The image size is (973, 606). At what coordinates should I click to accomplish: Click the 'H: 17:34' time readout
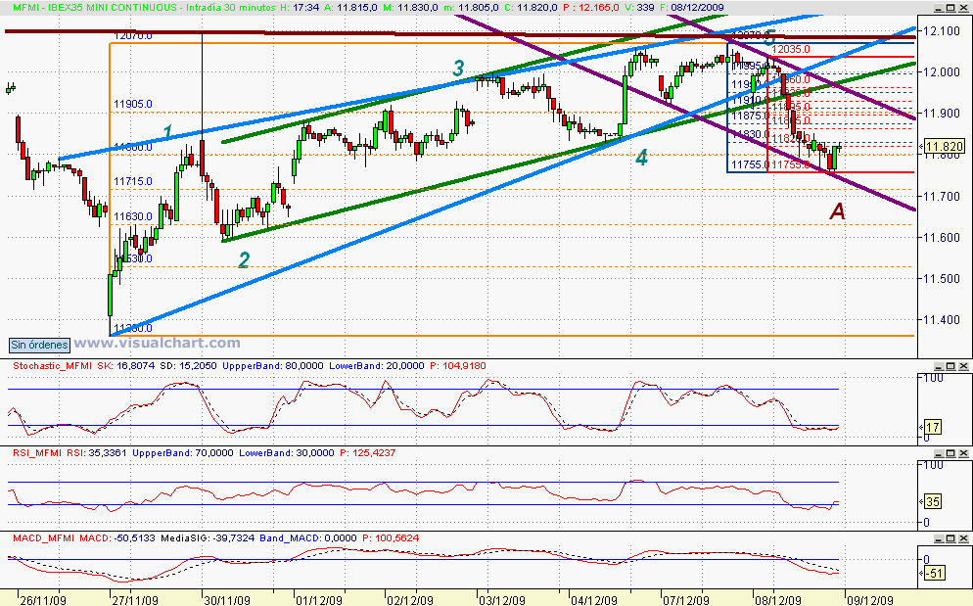(300, 8)
